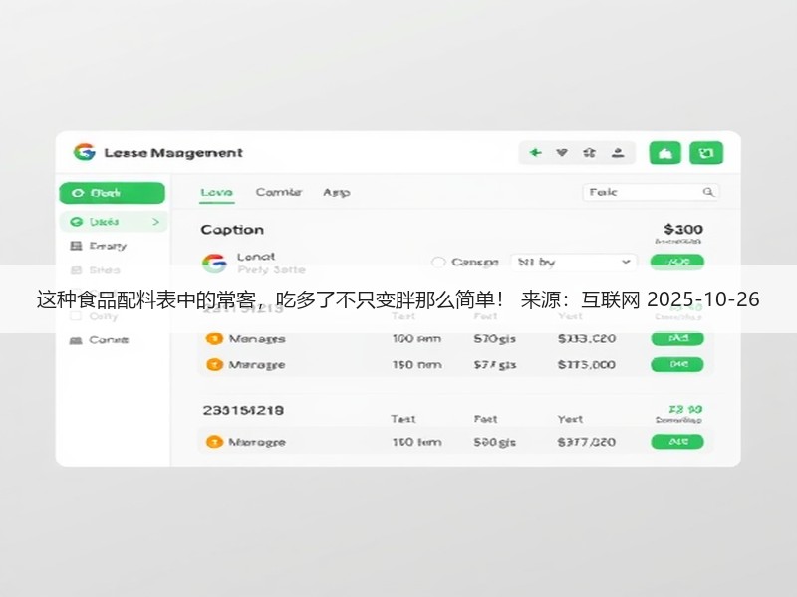The height and width of the screenshot is (597, 797).
Task: Click the green pill button in $377,020 row
Action: 677,442
